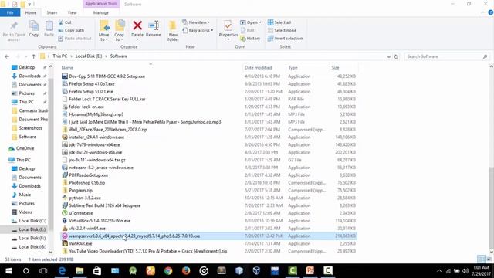This screenshot has width=494, height=278.
Task: Open the File tab
Action: click(x=10, y=12)
